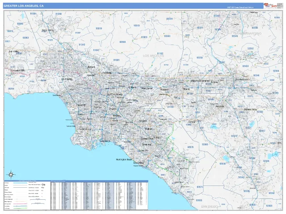286x214 pixels.
Task: Click ZIP code 92676
Action: pos(190,147)
